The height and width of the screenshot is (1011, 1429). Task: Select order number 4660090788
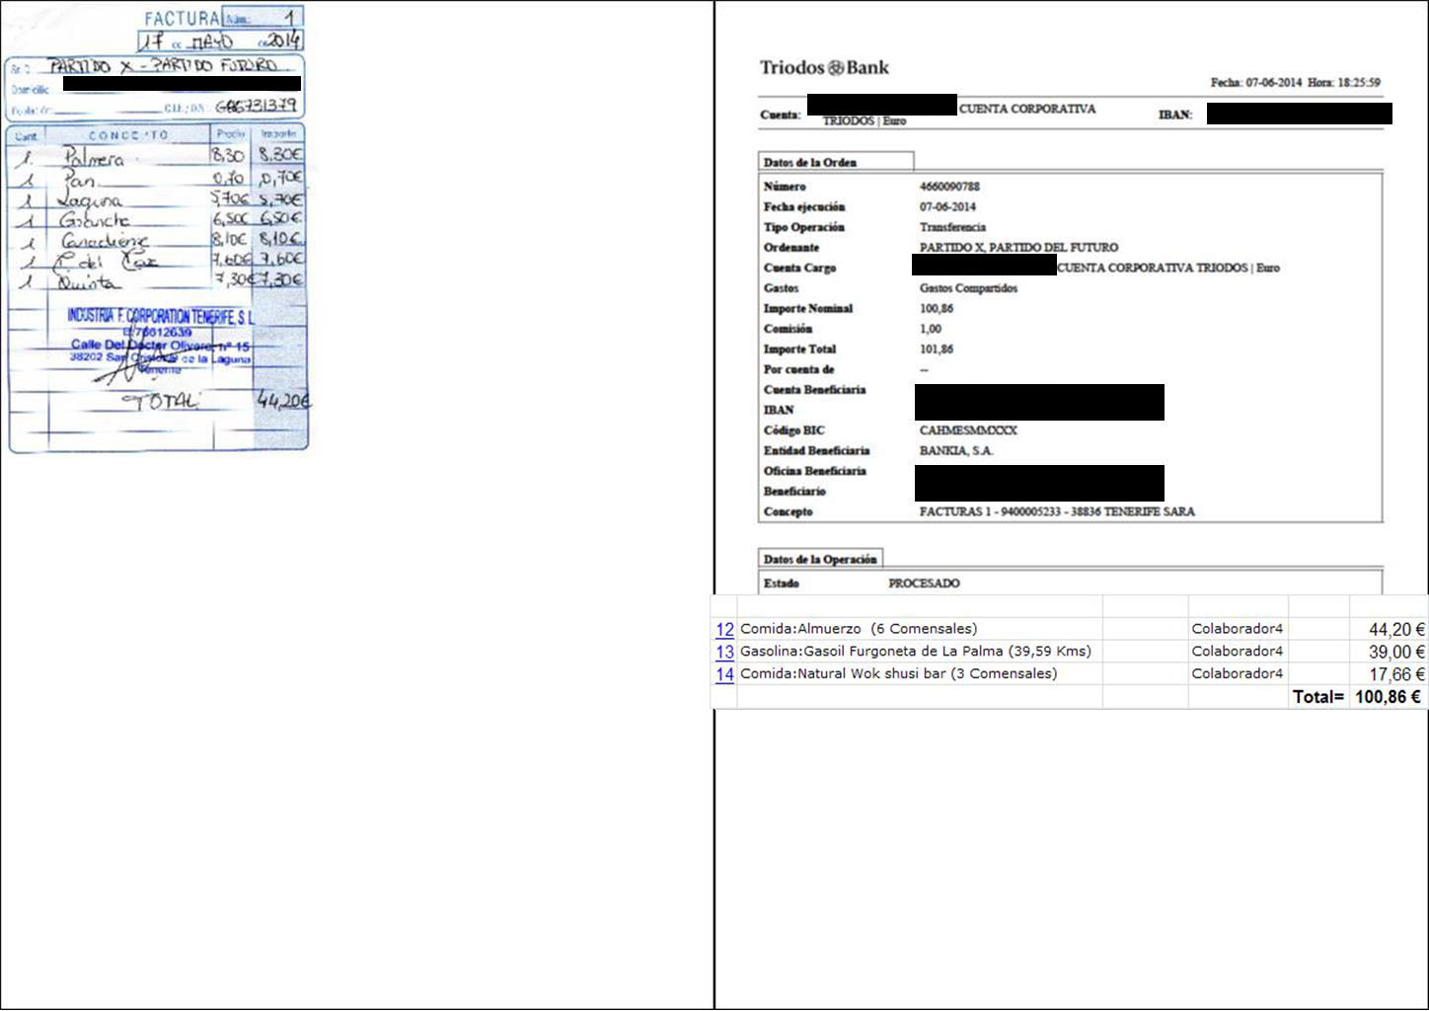point(949,187)
